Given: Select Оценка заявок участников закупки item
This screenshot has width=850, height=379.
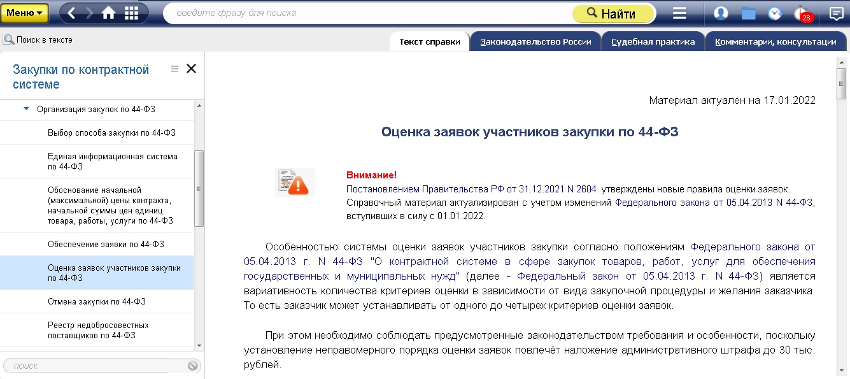Looking at the screenshot, I should [97, 273].
